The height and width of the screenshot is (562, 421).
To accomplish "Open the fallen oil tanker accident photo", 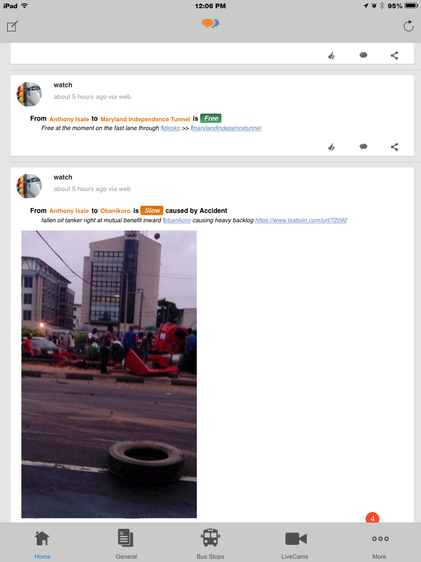I will 109,374.
